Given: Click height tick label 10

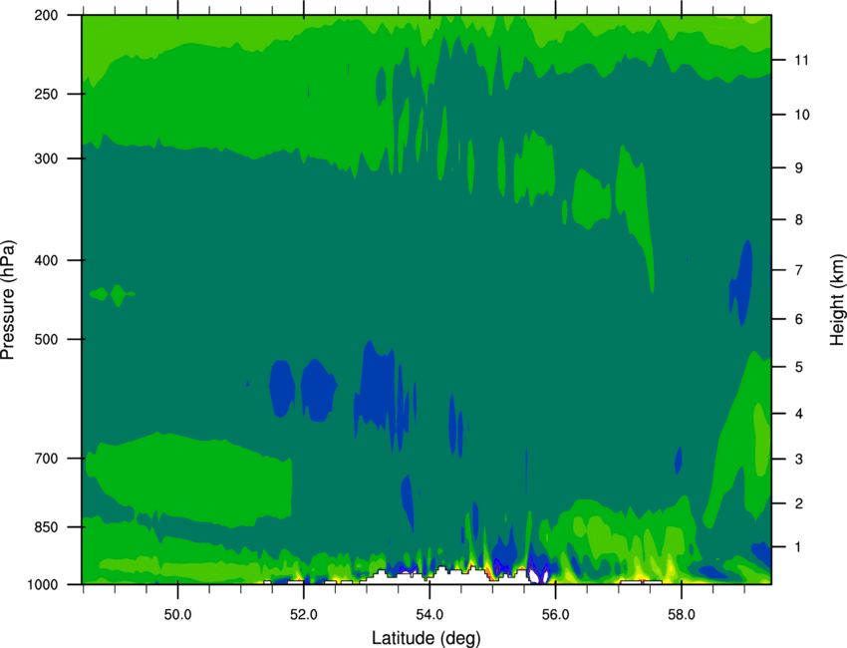Looking at the screenshot, I should pos(801,115).
